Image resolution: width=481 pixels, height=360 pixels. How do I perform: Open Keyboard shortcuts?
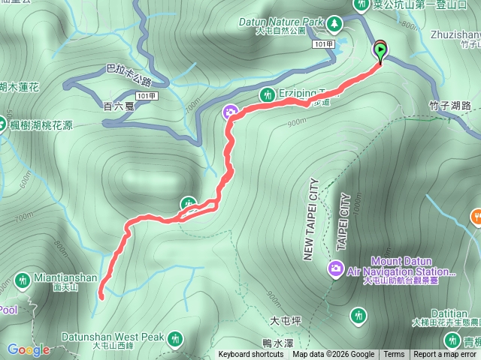pyautogui.click(x=250, y=354)
